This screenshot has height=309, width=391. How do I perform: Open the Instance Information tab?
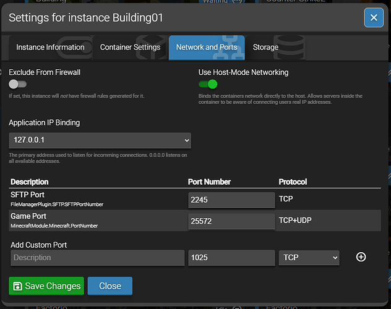pos(50,48)
